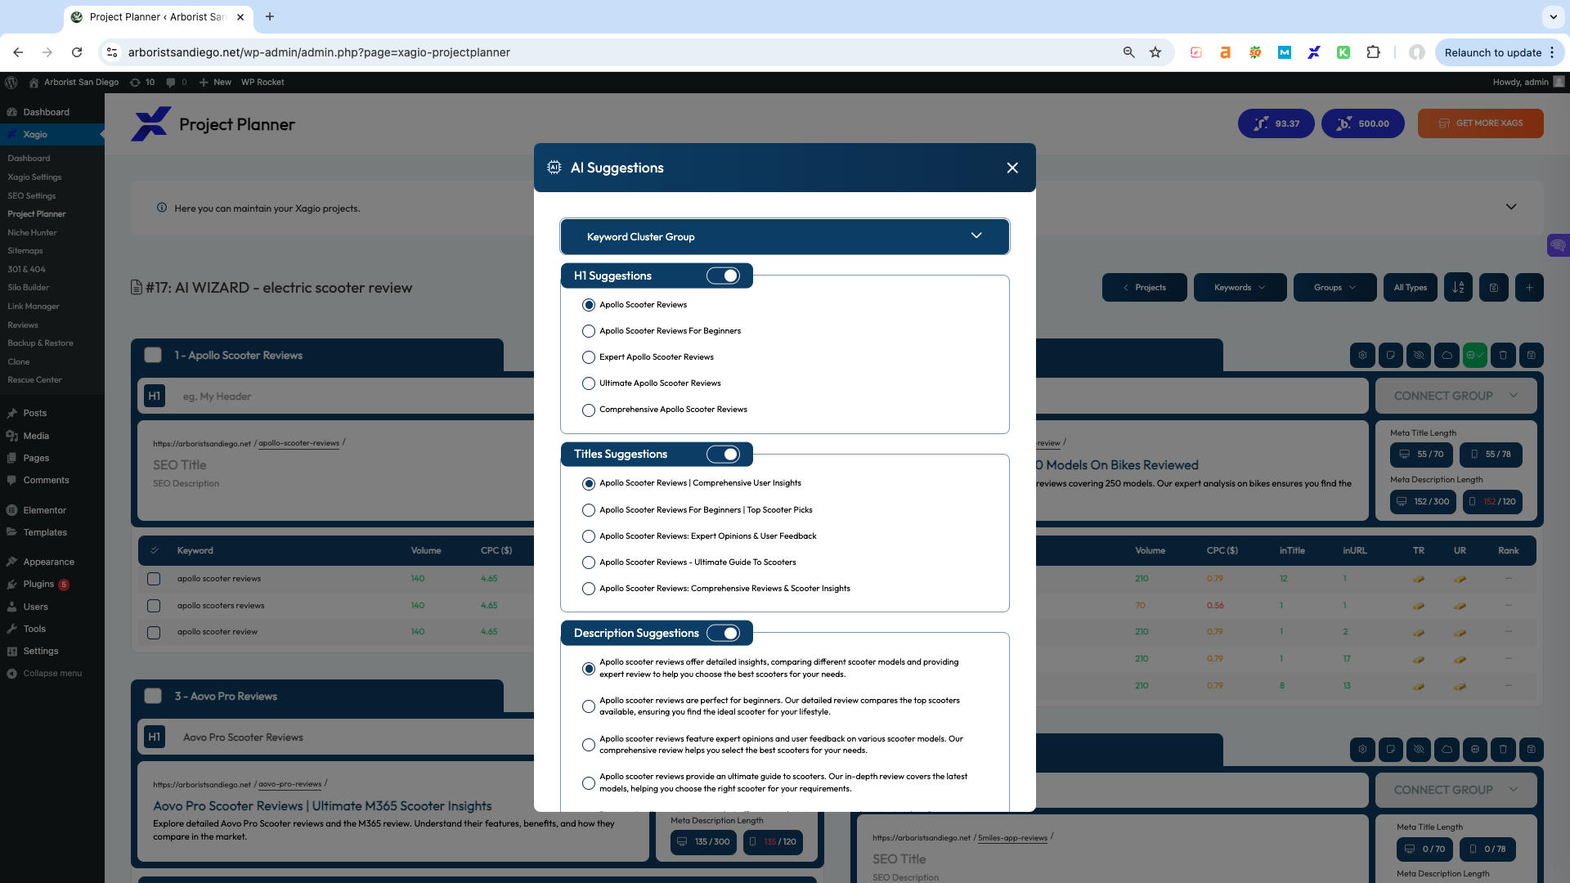
Task: Open Silo Builder menu item
Action: pyautogui.click(x=29, y=287)
